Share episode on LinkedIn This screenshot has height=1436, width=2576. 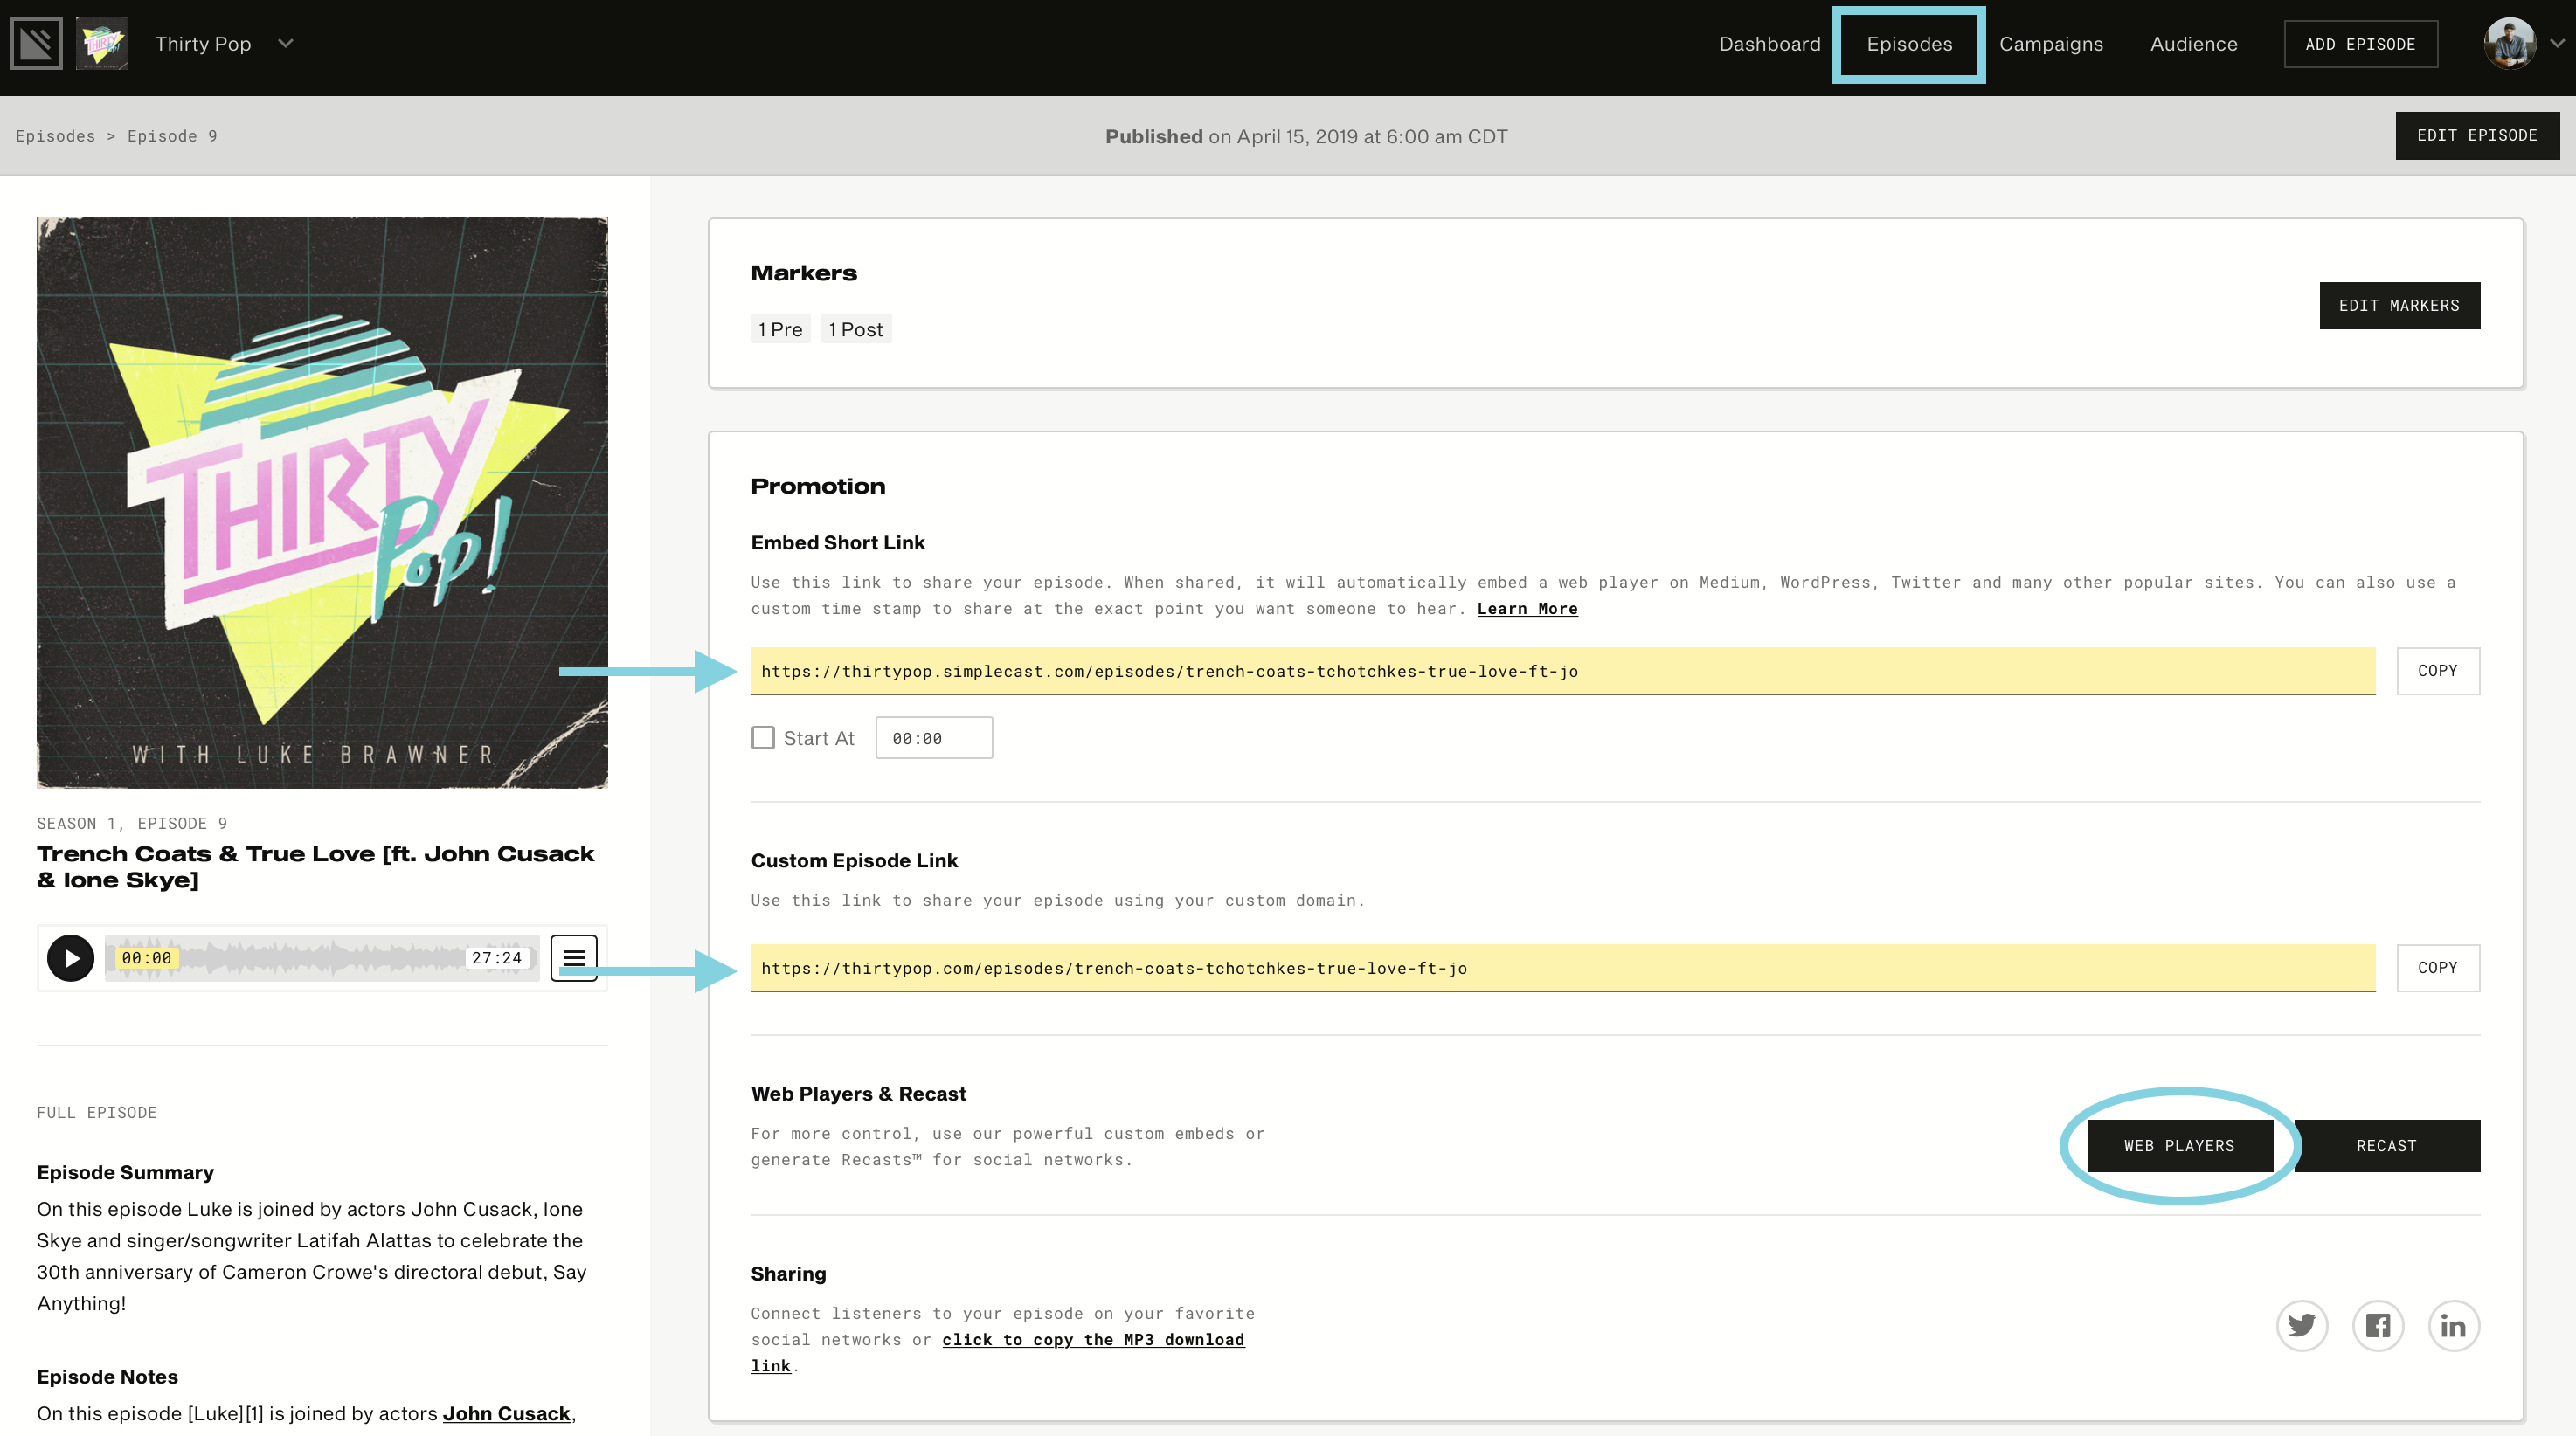(2454, 1326)
